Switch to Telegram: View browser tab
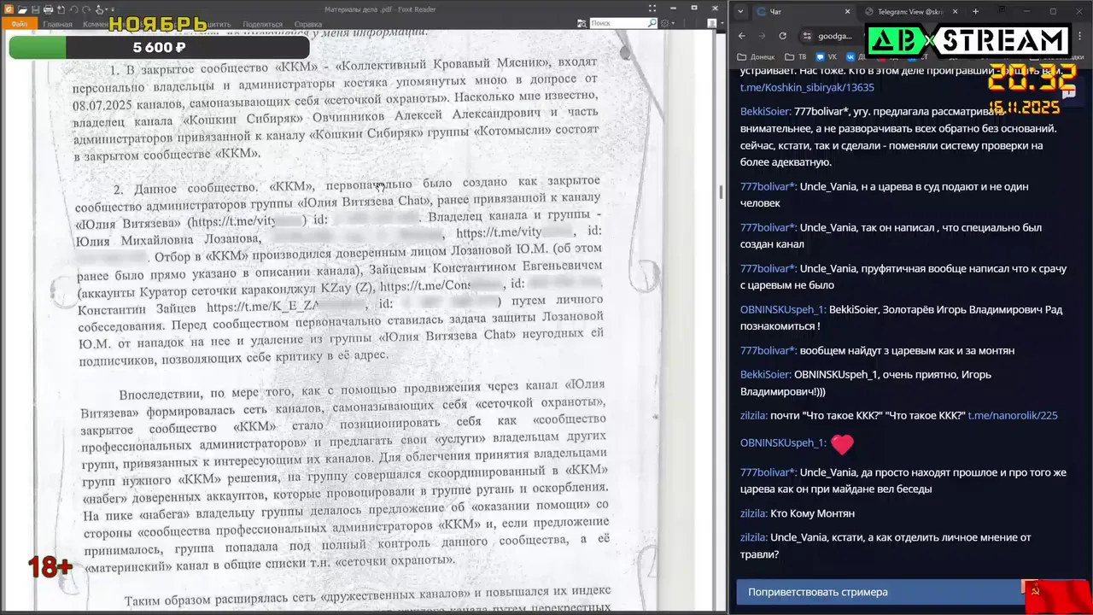This screenshot has height=615, width=1093. pyautogui.click(x=909, y=11)
